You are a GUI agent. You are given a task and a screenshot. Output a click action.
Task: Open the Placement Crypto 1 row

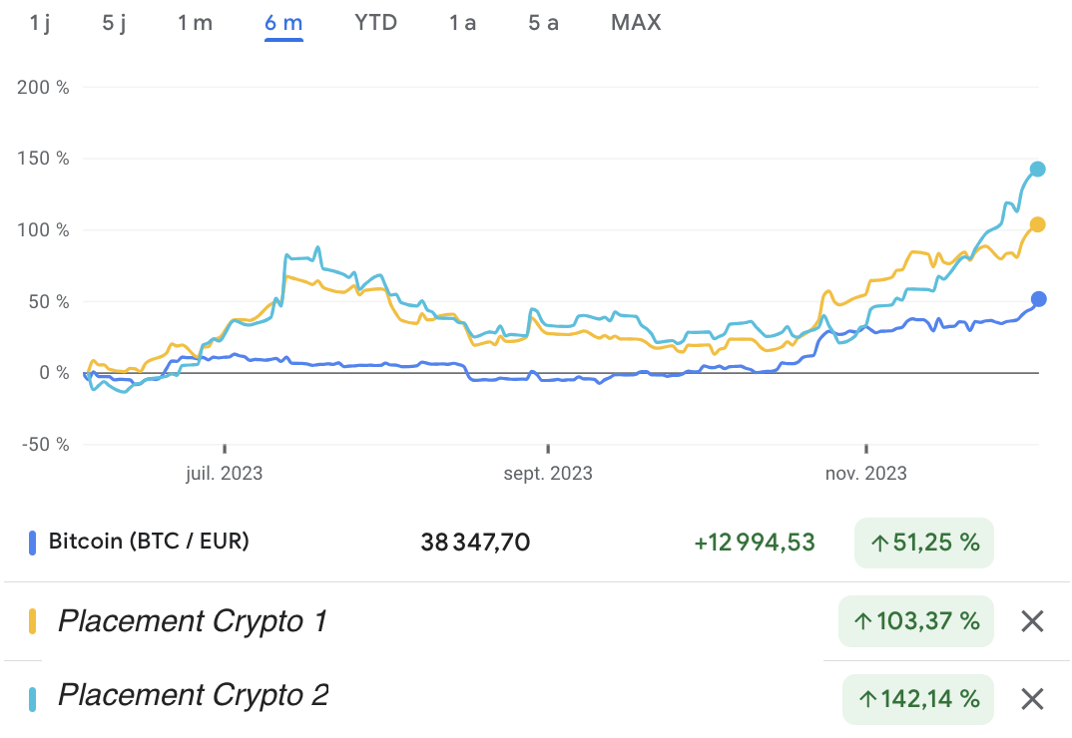pyautogui.click(x=192, y=621)
